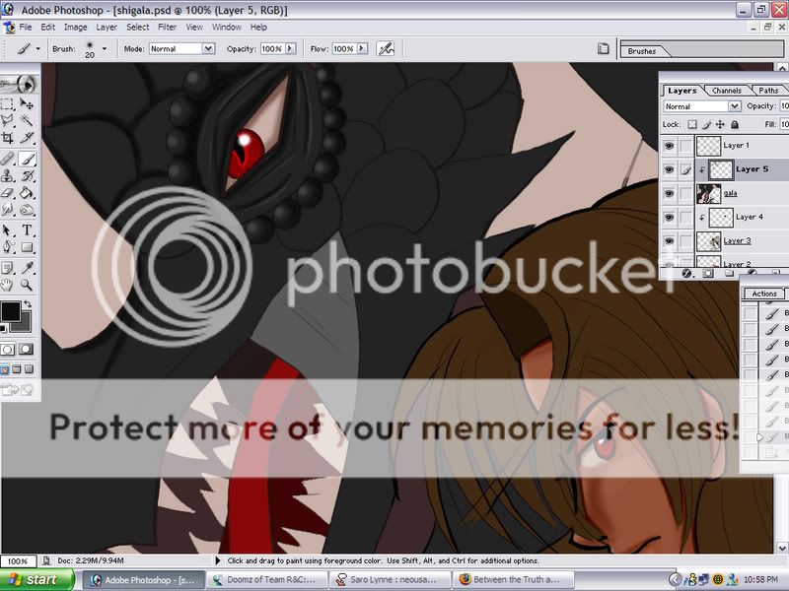
Task: Select the Healing Brush tool
Action: click(8, 160)
